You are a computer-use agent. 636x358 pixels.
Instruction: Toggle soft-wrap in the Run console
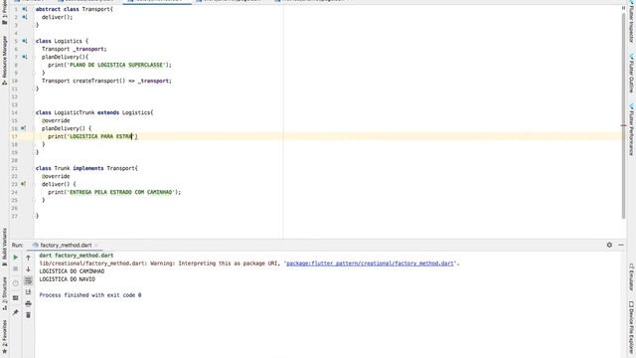[x=28, y=280]
